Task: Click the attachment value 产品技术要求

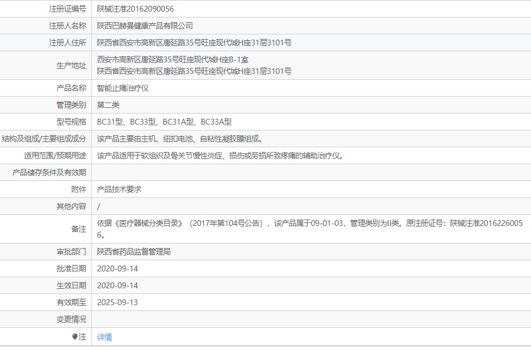Action: point(119,189)
